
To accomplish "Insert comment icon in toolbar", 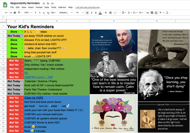I will click(152, 12).
